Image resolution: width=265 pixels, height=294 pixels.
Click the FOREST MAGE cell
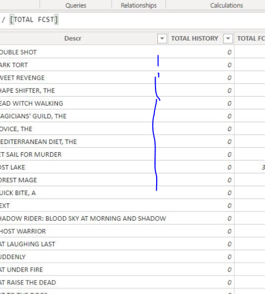pyautogui.click(x=84, y=180)
